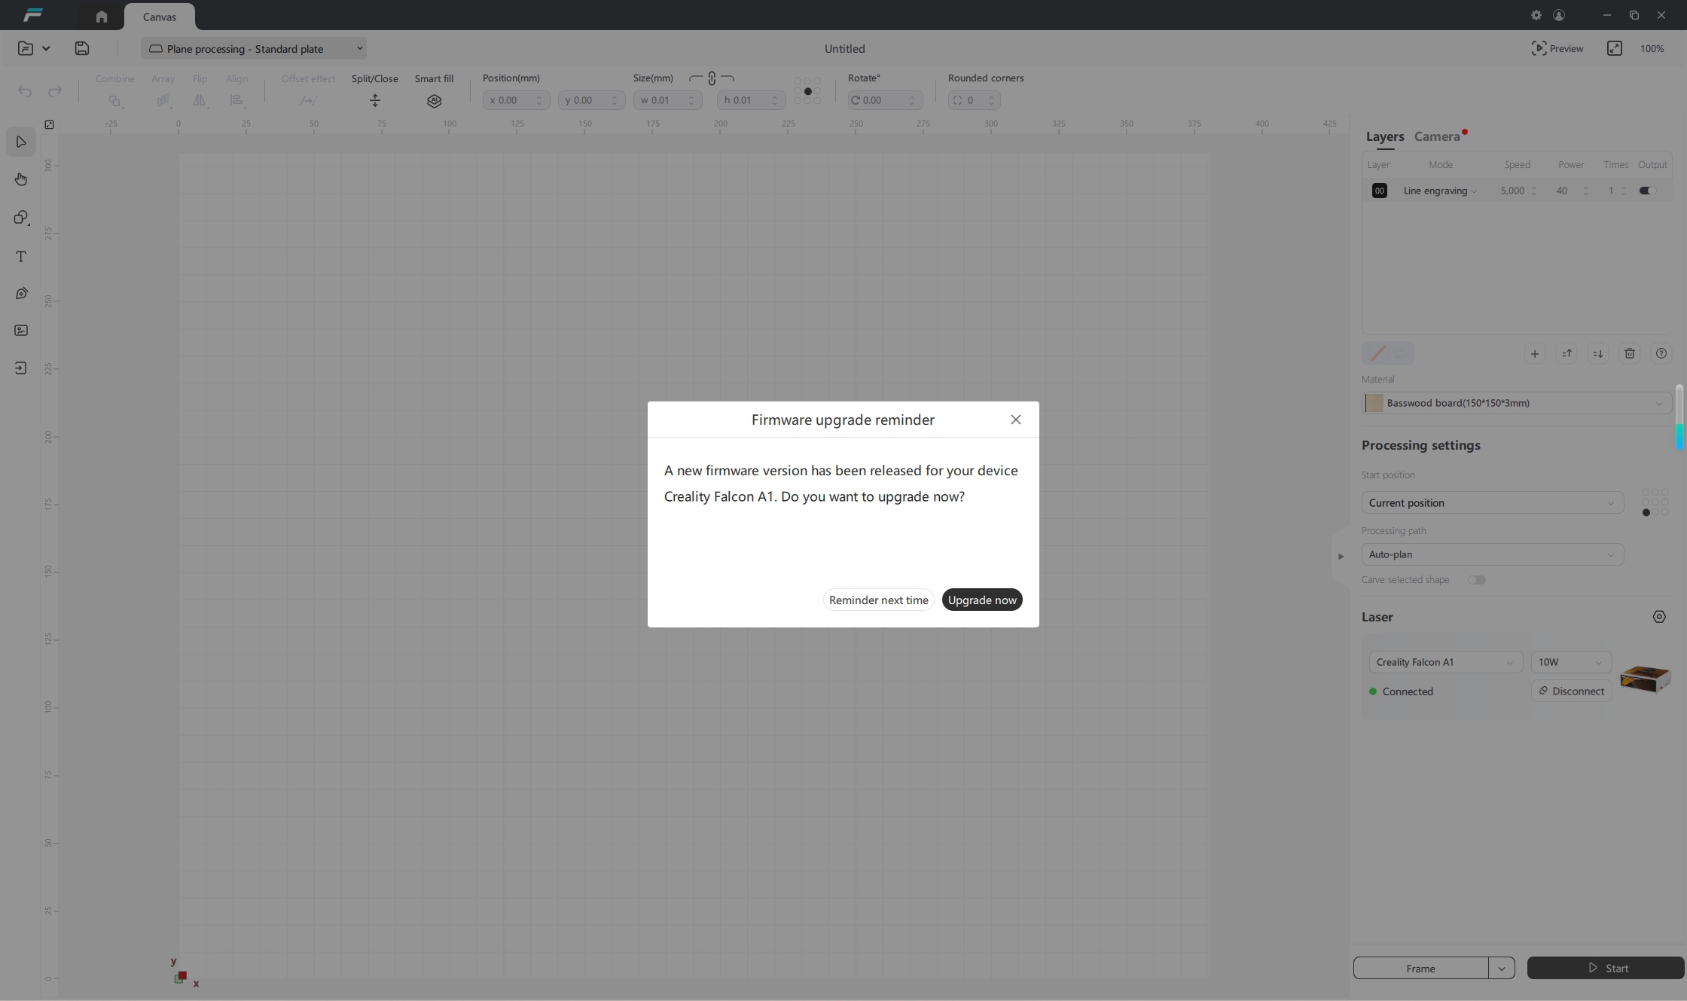The height and width of the screenshot is (1001, 1687).
Task: Click the ruler corner fit icon
Action: click(x=49, y=124)
